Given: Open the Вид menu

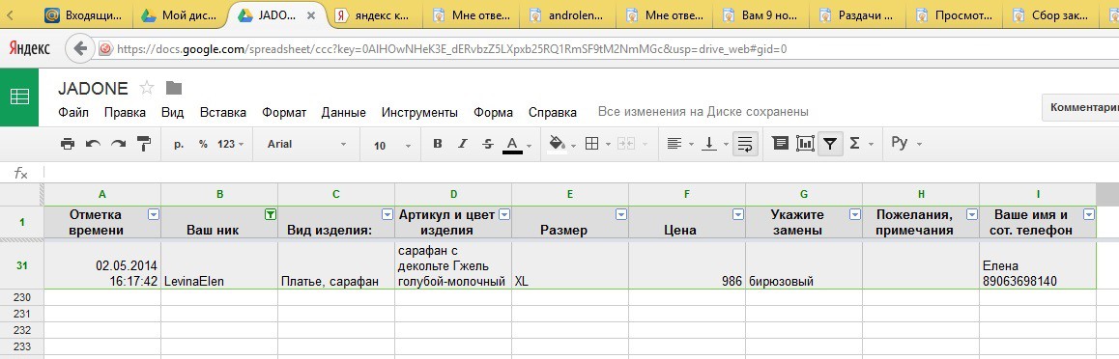Looking at the screenshot, I should (173, 113).
